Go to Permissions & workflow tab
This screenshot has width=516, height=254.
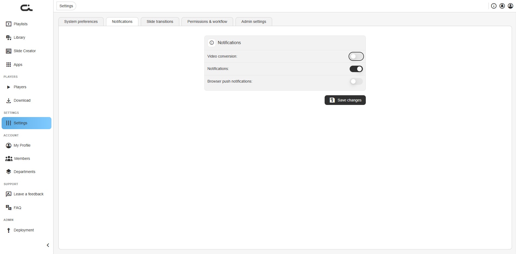(x=207, y=22)
